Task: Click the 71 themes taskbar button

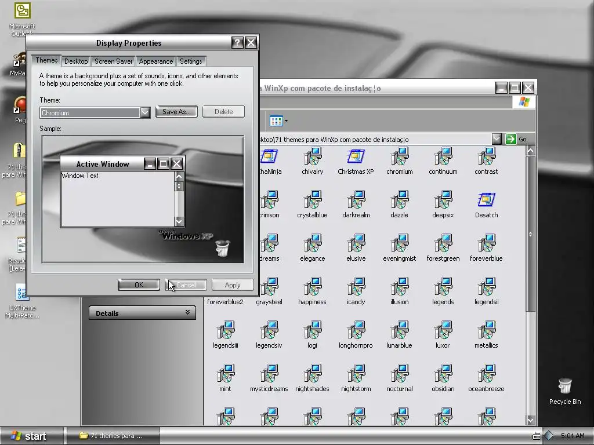Action: 112,436
